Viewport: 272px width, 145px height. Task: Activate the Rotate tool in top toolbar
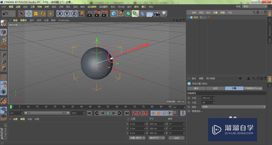pyautogui.click(x=43, y=14)
